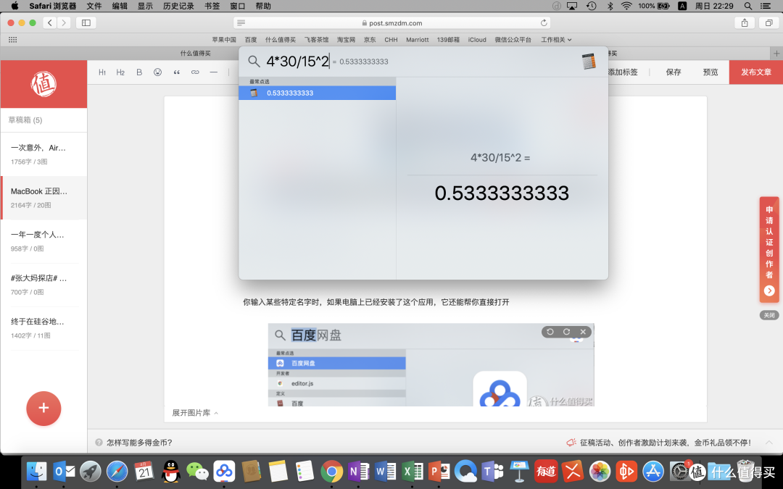Click the Safari back navigation arrow
The image size is (783, 489).
[50, 23]
